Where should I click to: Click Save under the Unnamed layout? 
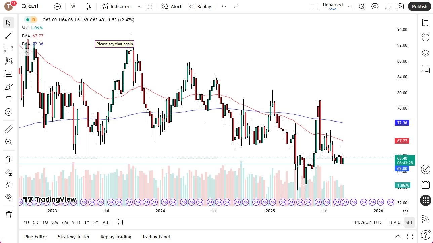(x=332, y=9)
